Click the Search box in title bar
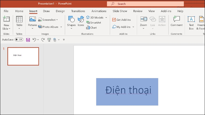The height and width of the screenshot is (115, 205). pos(145,4)
